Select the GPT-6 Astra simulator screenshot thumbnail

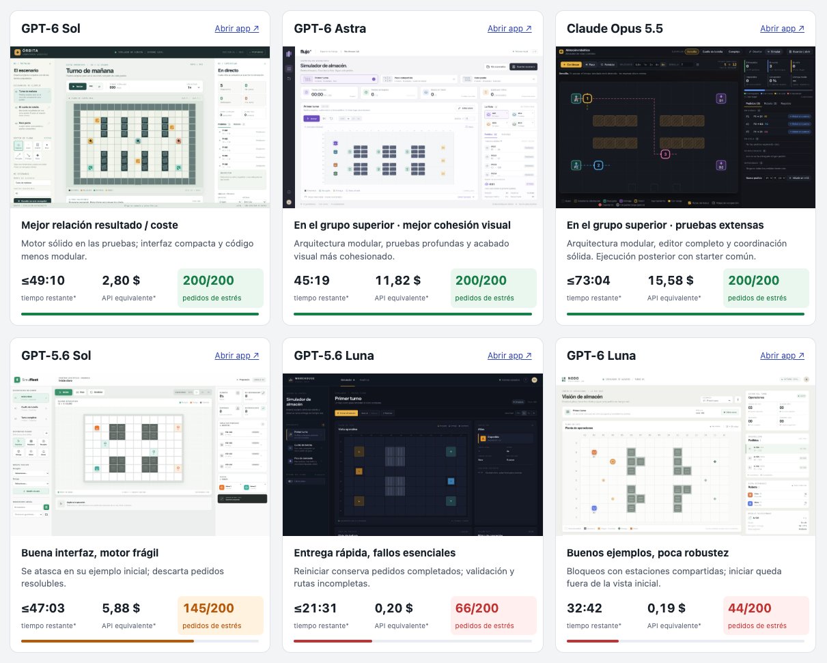point(413,127)
